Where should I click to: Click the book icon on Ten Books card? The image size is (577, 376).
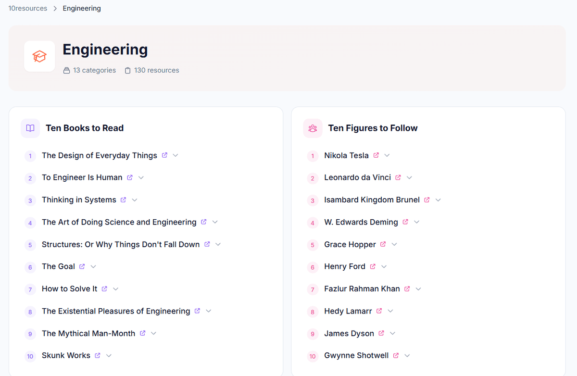coord(30,128)
